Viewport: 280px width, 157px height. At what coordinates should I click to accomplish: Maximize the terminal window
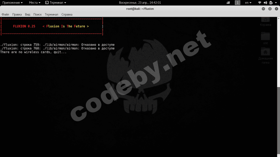tap(270, 9)
